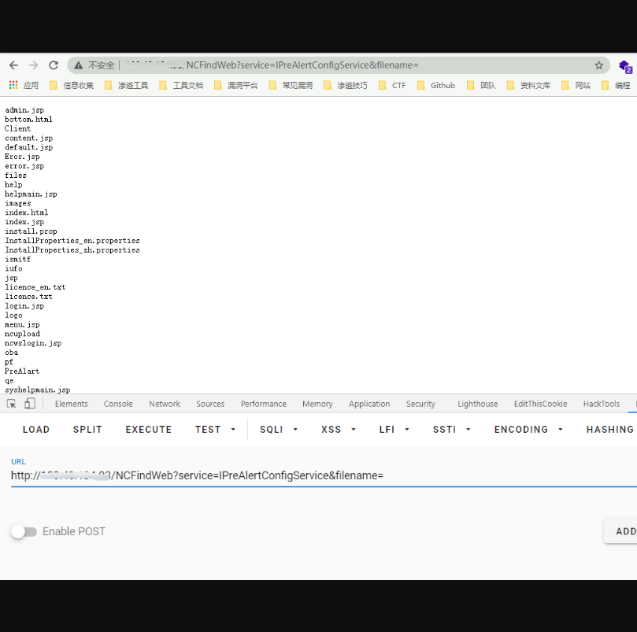The width and height of the screenshot is (637, 632).
Task: Expand the TEST dropdown arrow
Action: point(233,429)
